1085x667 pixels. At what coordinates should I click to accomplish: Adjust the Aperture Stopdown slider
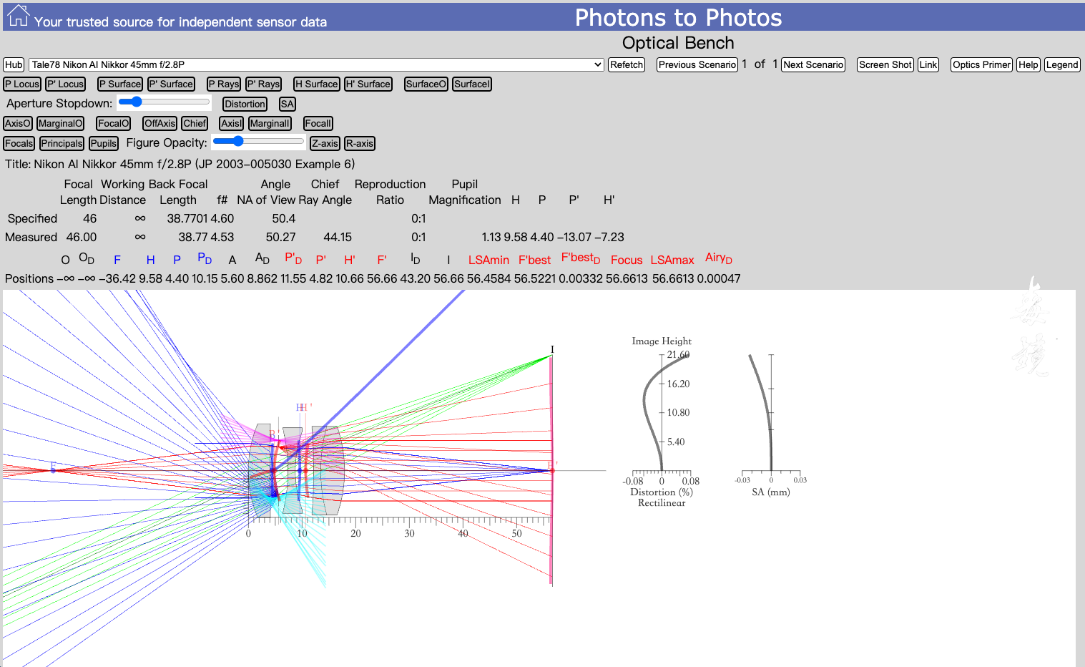(164, 102)
